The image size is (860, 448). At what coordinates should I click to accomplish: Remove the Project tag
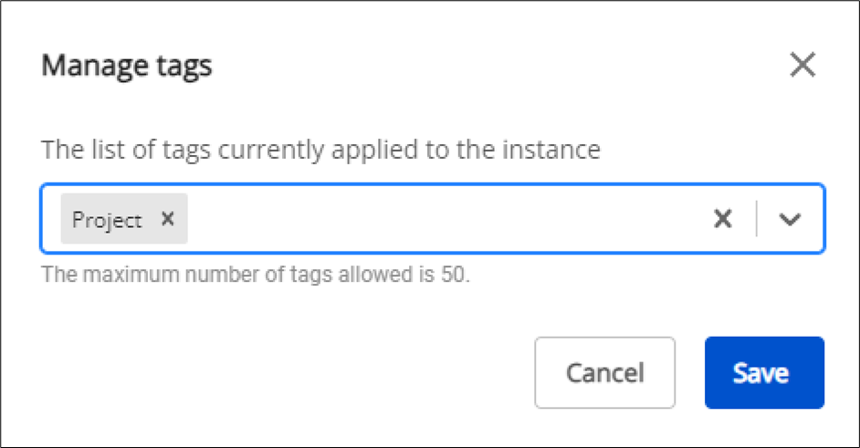(167, 218)
